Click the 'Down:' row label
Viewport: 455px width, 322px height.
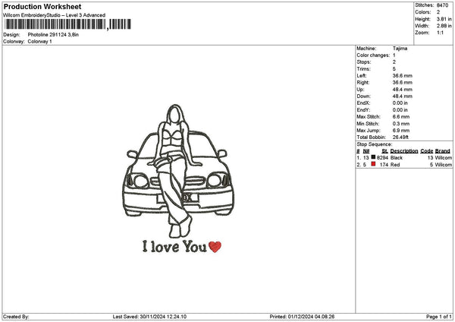(x=363, y=96)
